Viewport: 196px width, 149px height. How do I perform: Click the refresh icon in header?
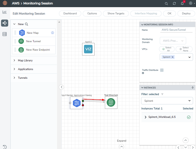tap(174, 4)
